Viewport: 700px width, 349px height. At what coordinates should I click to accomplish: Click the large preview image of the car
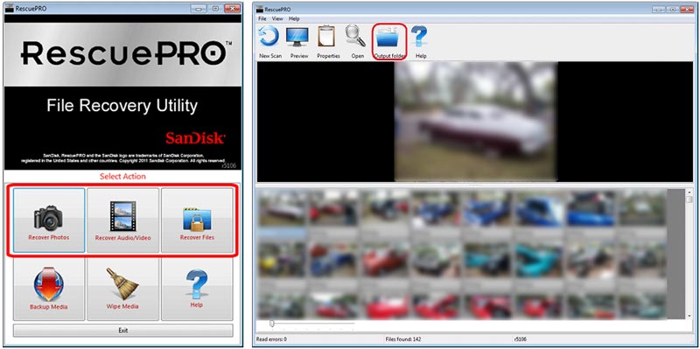tap(476, 122)
